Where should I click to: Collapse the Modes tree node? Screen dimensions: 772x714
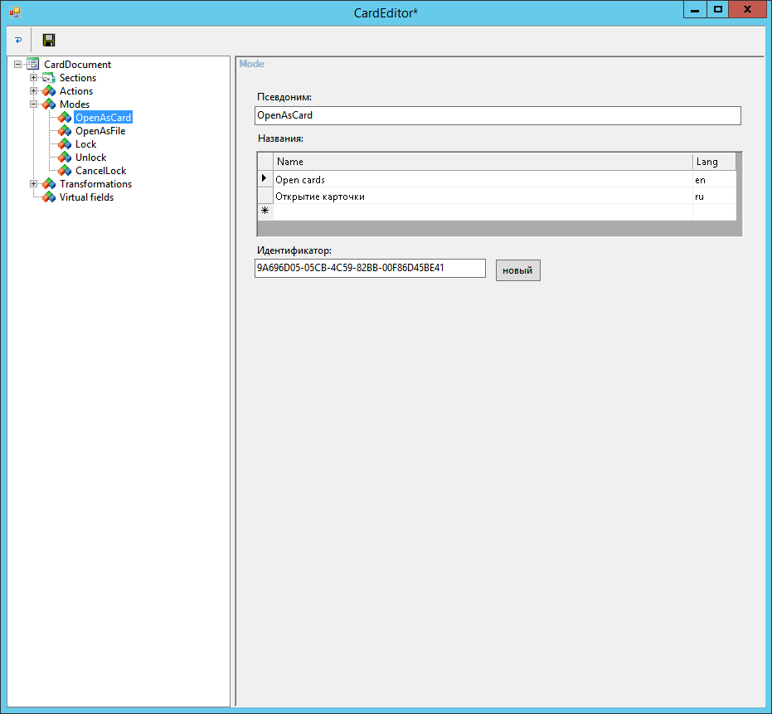[x=34, y=104]
